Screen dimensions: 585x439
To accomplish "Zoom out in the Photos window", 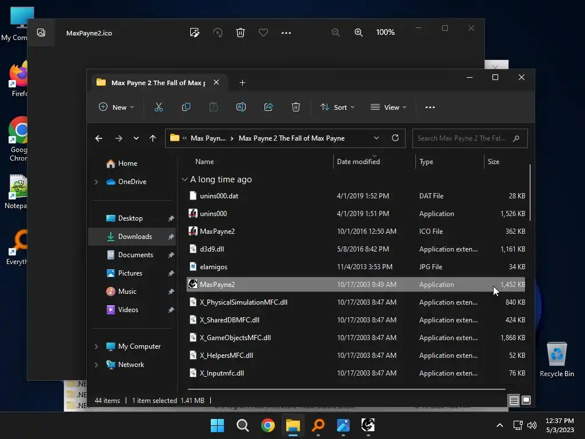I will click(x=336, y=33).
